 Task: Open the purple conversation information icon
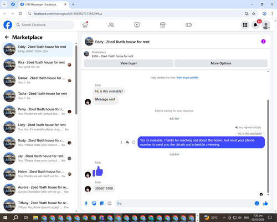263,42
